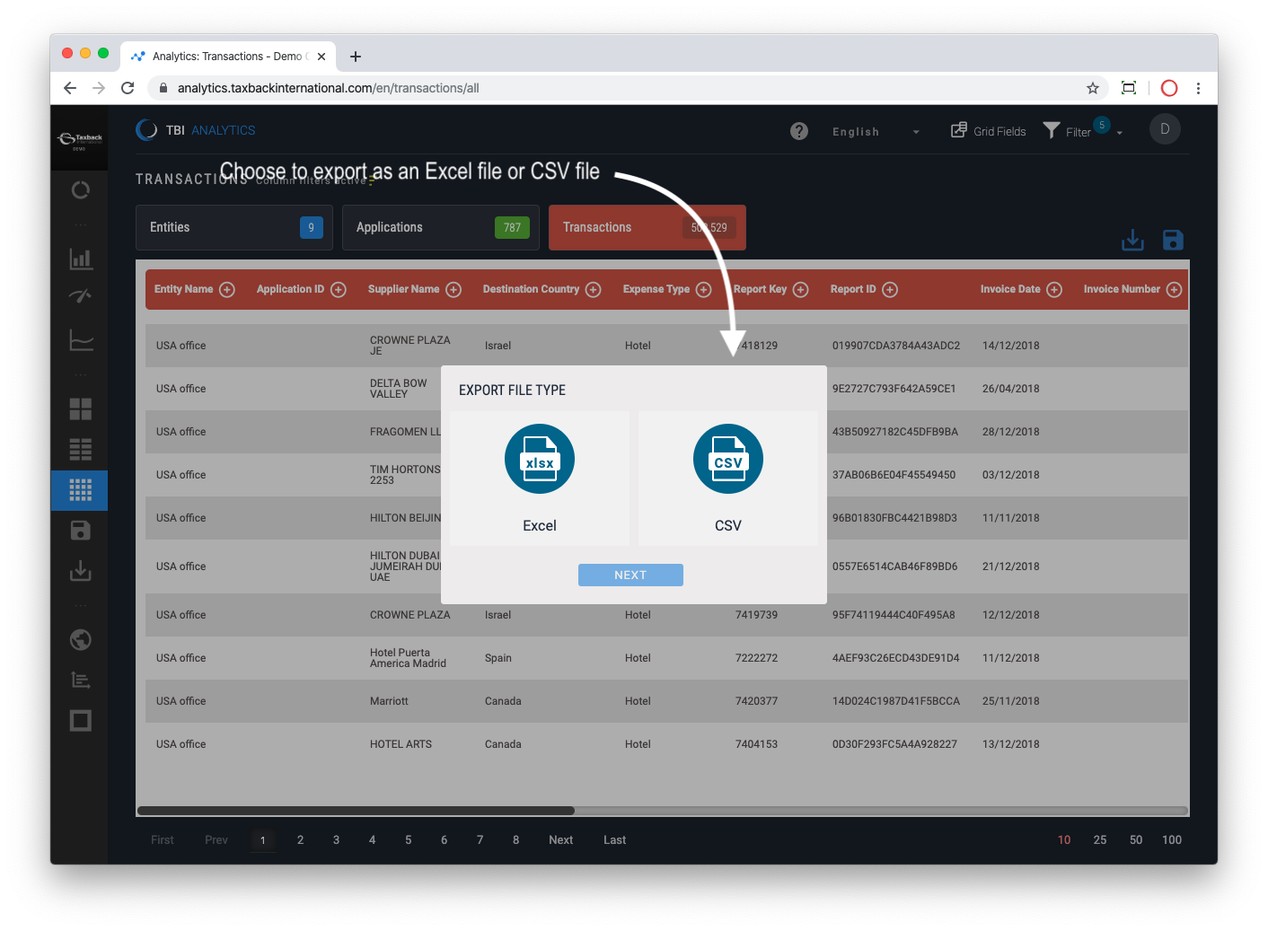The width and height of the screenshot is (1268, 931).
Task: Open the Filter funnel menu
Action: [x=1082, y=130]
